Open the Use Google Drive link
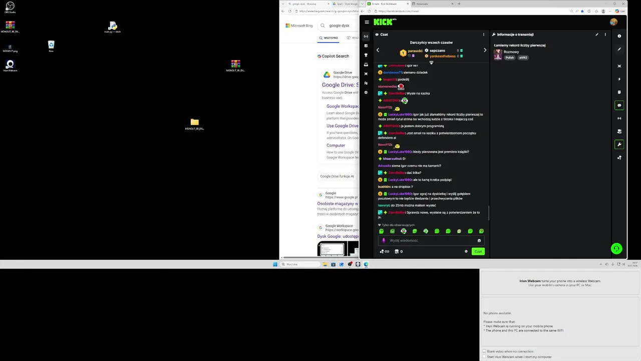The height and width of the screenshot is (361, 641). click(x=343, y=126)
